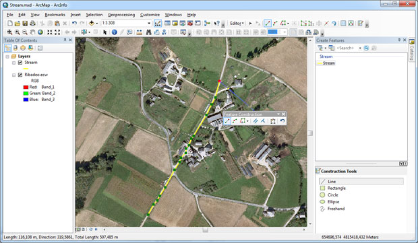Undo the last action in the standard toolbar
Screen dimensions: 418x243
point(74,24)
